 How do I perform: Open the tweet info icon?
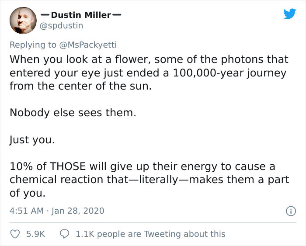[x=289, y=211]
